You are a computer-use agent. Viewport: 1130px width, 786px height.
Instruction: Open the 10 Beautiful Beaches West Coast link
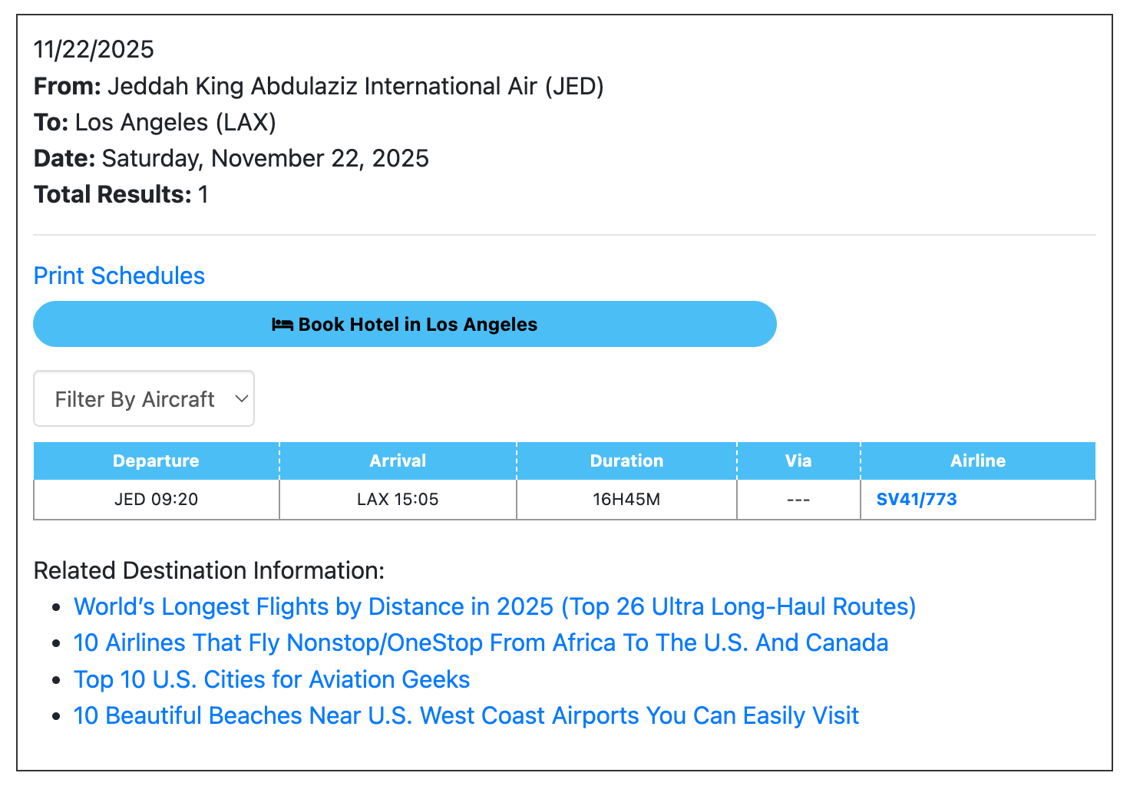[466, 715]
